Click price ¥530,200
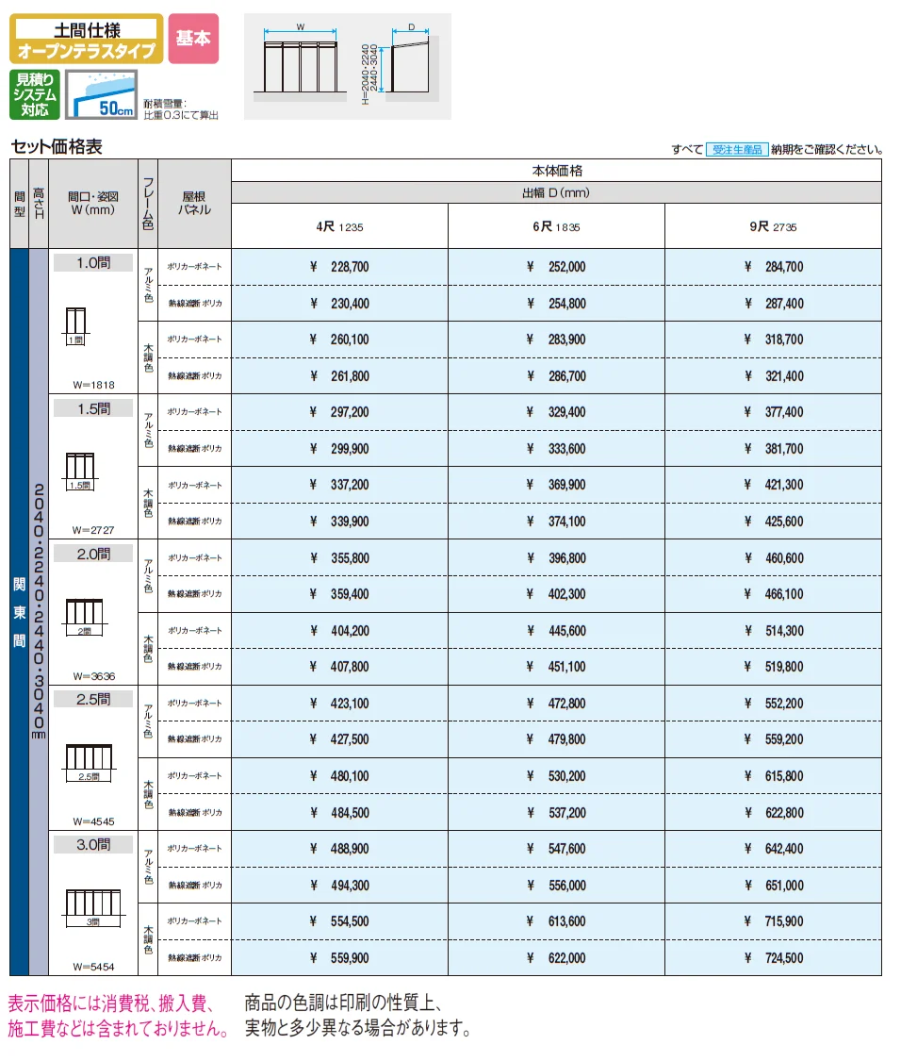 (556, 776)
